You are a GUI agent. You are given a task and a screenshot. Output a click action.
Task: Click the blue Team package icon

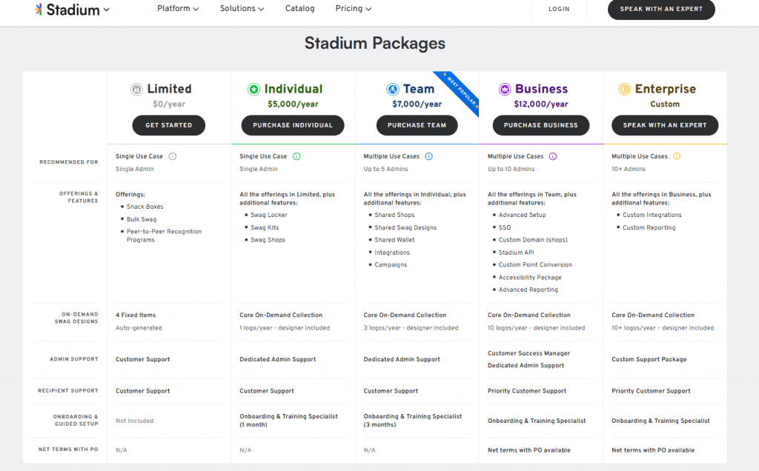(x=393, y=89)
